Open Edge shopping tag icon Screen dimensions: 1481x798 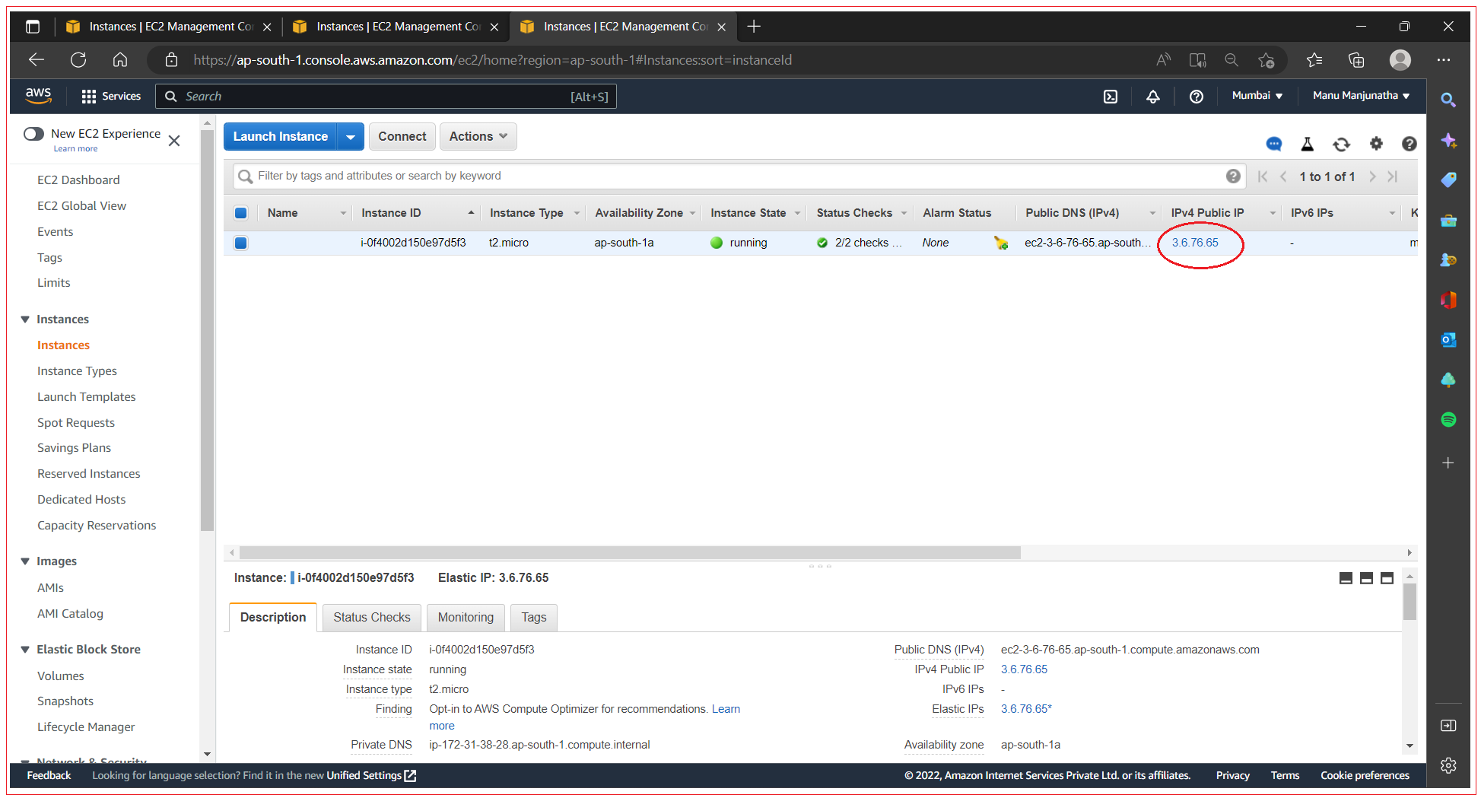1448,180
